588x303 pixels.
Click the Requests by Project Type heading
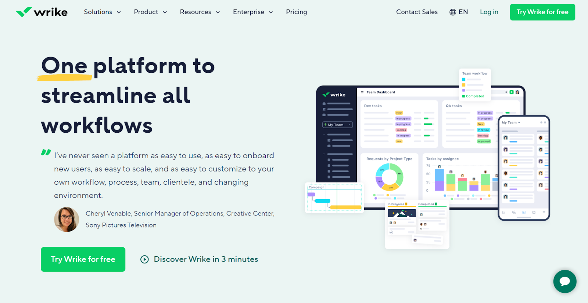click(x=389, y=159)
